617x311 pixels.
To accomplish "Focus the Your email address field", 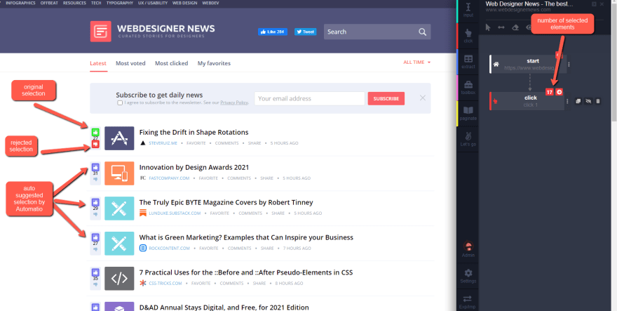I will click(310, 98).
